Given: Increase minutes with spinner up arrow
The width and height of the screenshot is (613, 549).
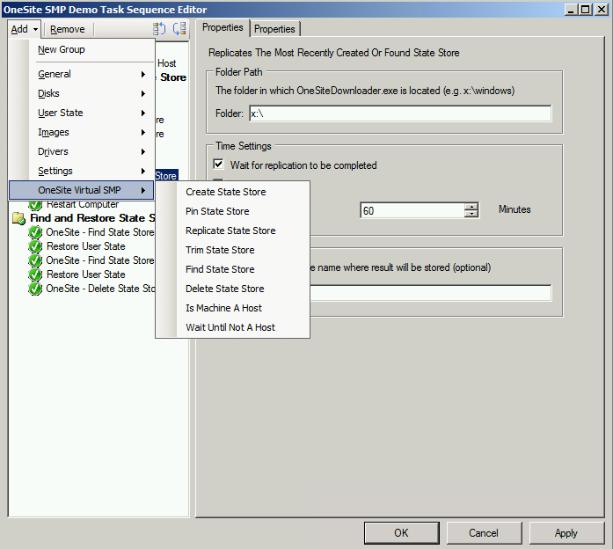Looking at the screenshot, I should (x=471, y=207).
